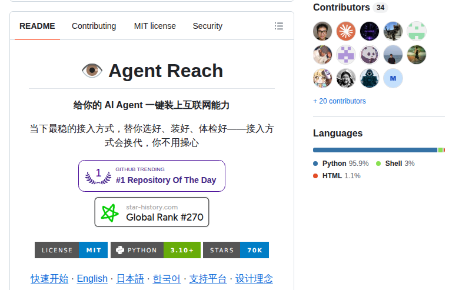Screen dimensions: 459x290
Task: Open the purple pixel identicon contributor avatar
Action: click(346, 55)
